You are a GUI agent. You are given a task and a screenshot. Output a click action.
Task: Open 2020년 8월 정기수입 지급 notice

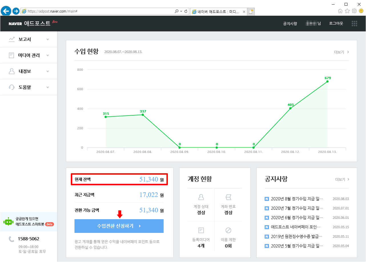tap(297, 199)
